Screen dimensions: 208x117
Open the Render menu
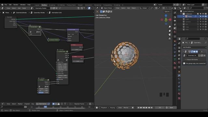(16, 5)
